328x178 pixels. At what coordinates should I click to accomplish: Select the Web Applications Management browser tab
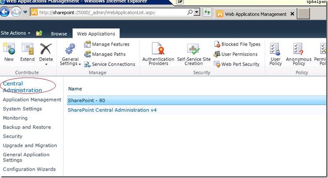(255, 14)
